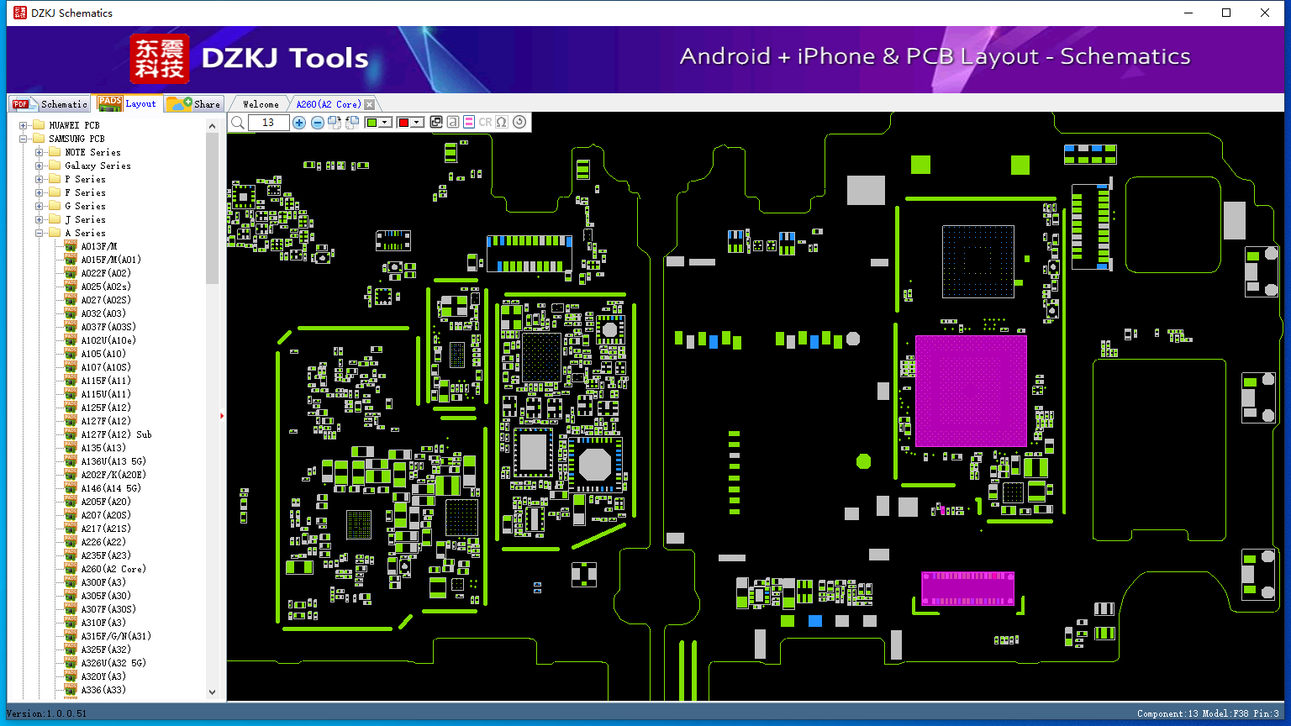Click the red arrow to collapse the side panel
The width and height of the screenshot is (1291, 726).
click(x=222, y=415)
